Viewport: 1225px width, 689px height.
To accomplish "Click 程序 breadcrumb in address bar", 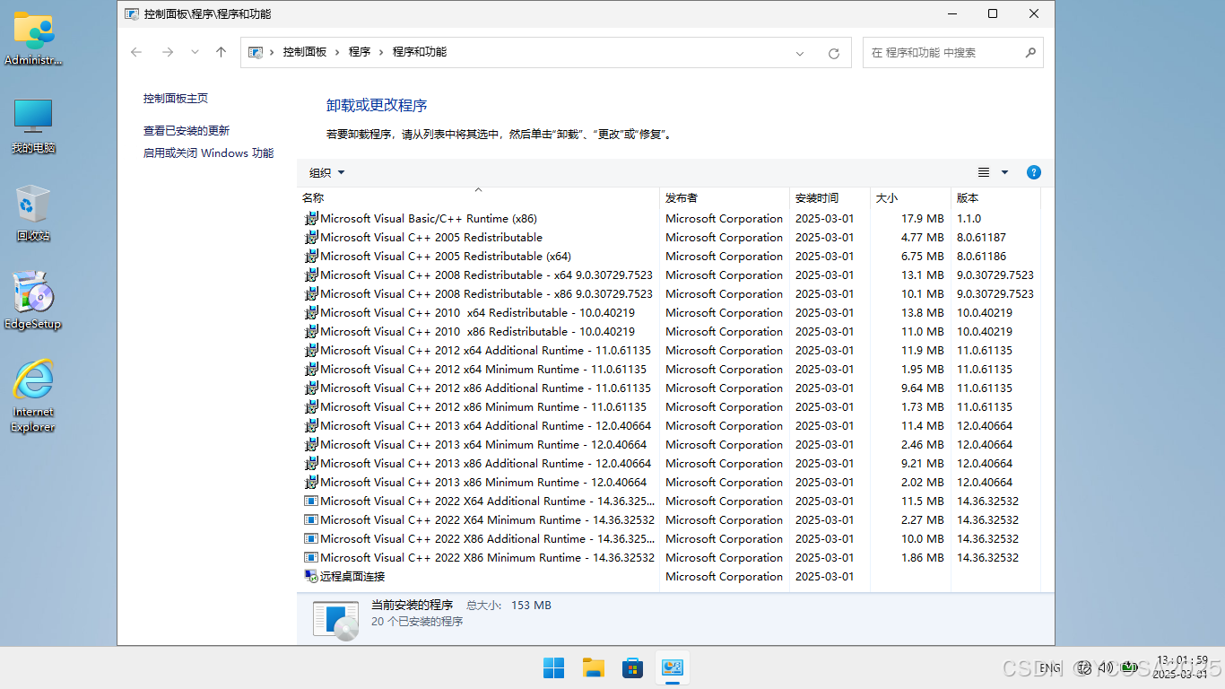I will (x=360, y=52).
